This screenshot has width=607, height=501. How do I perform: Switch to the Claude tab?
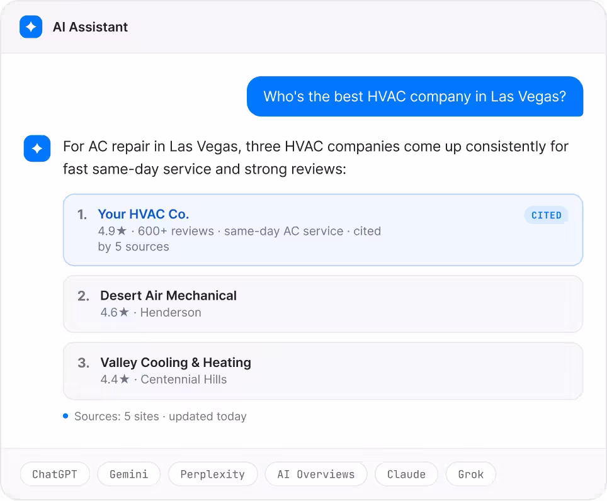(407, 474)
